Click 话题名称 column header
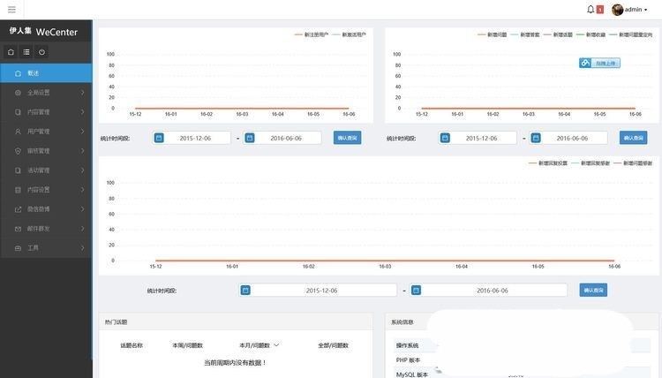 point(132,345)
